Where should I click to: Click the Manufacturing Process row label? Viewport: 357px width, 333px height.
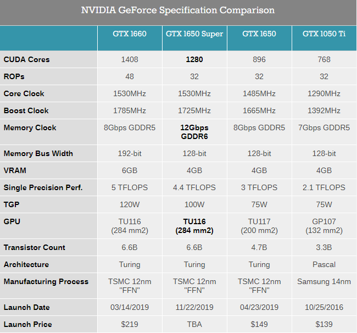(46, 281)
